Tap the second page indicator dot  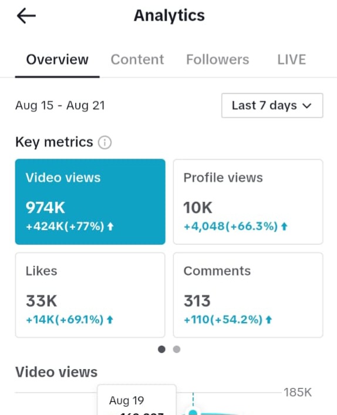tap(177, 349)
